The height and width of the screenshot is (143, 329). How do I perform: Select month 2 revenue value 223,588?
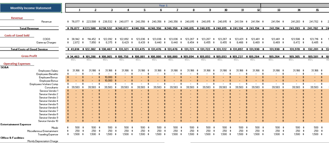(91, 22)
